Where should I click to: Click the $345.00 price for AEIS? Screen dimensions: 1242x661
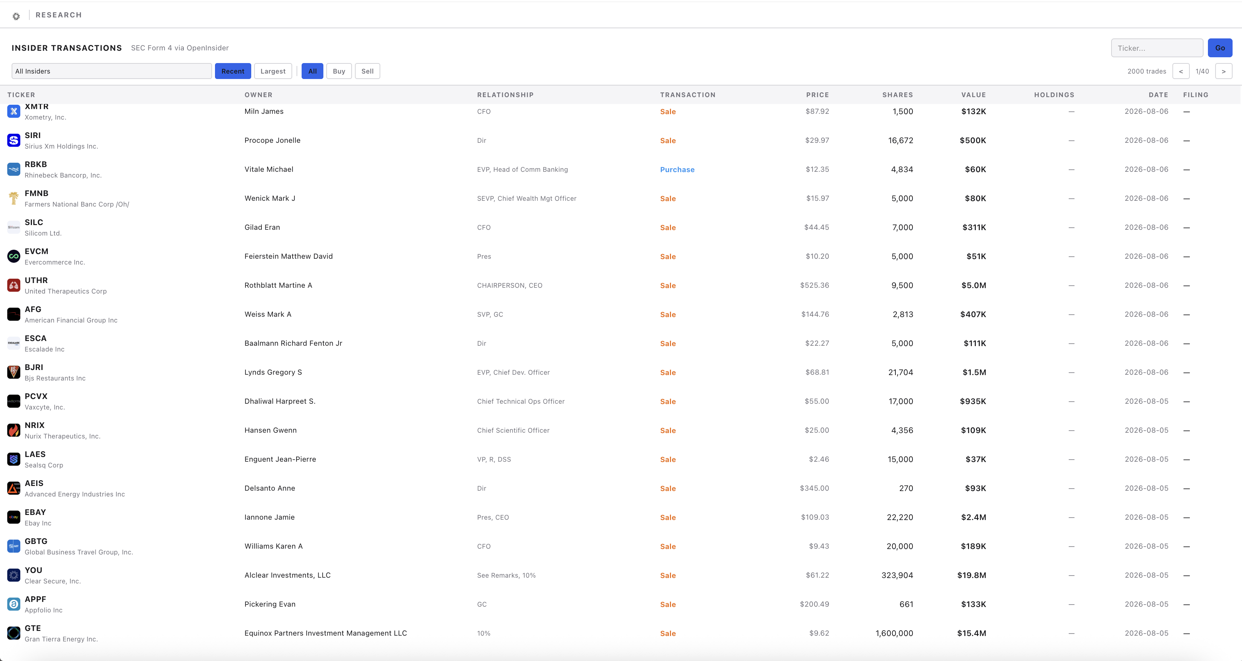814,489
